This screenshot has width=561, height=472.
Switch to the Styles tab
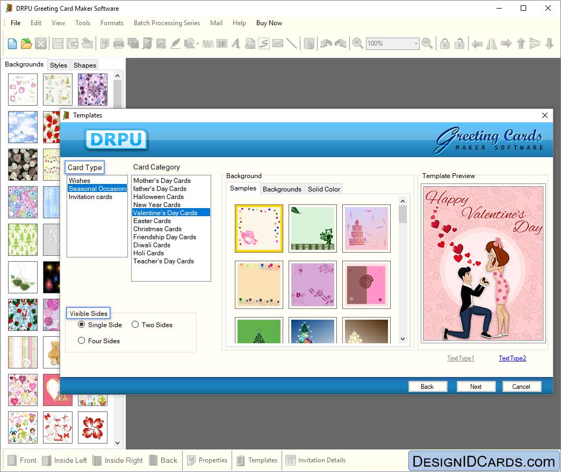59,65
